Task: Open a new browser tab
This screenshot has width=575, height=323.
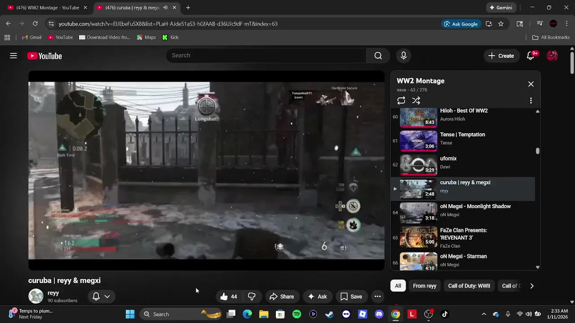Action: 188,8
